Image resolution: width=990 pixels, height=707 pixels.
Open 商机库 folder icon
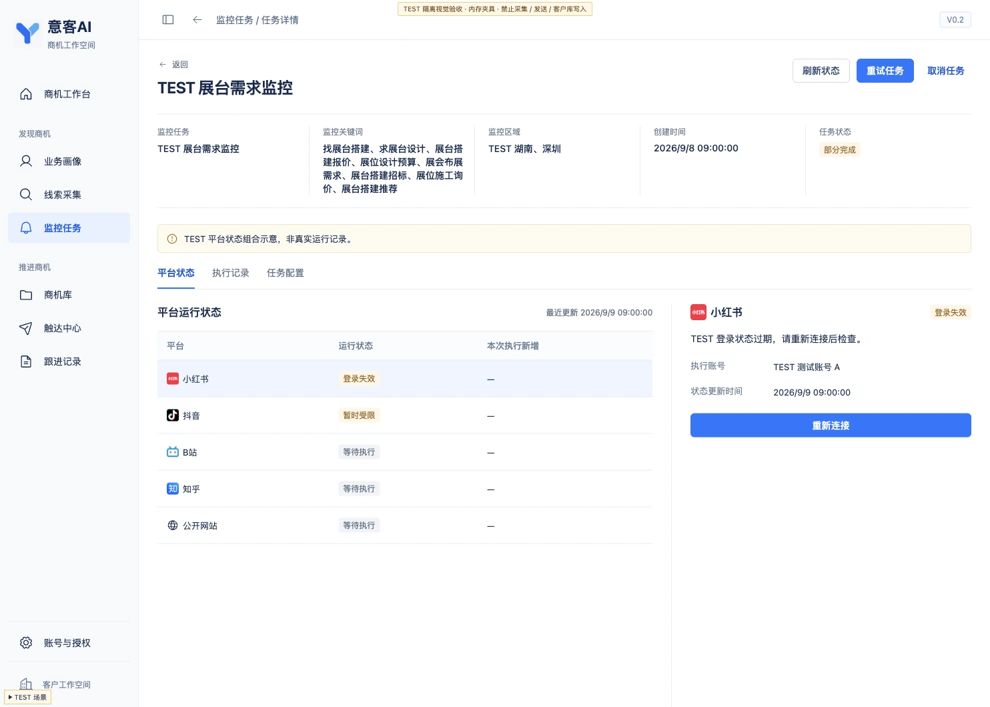[x=26, y=295]
